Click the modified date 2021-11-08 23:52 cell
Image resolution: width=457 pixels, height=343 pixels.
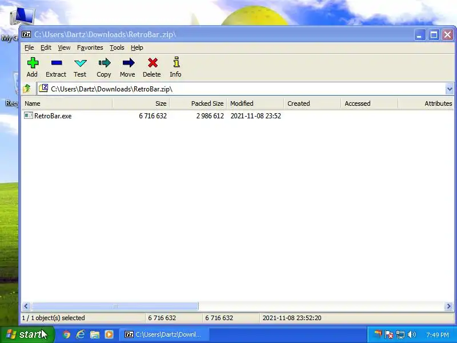tap(255, 116)
